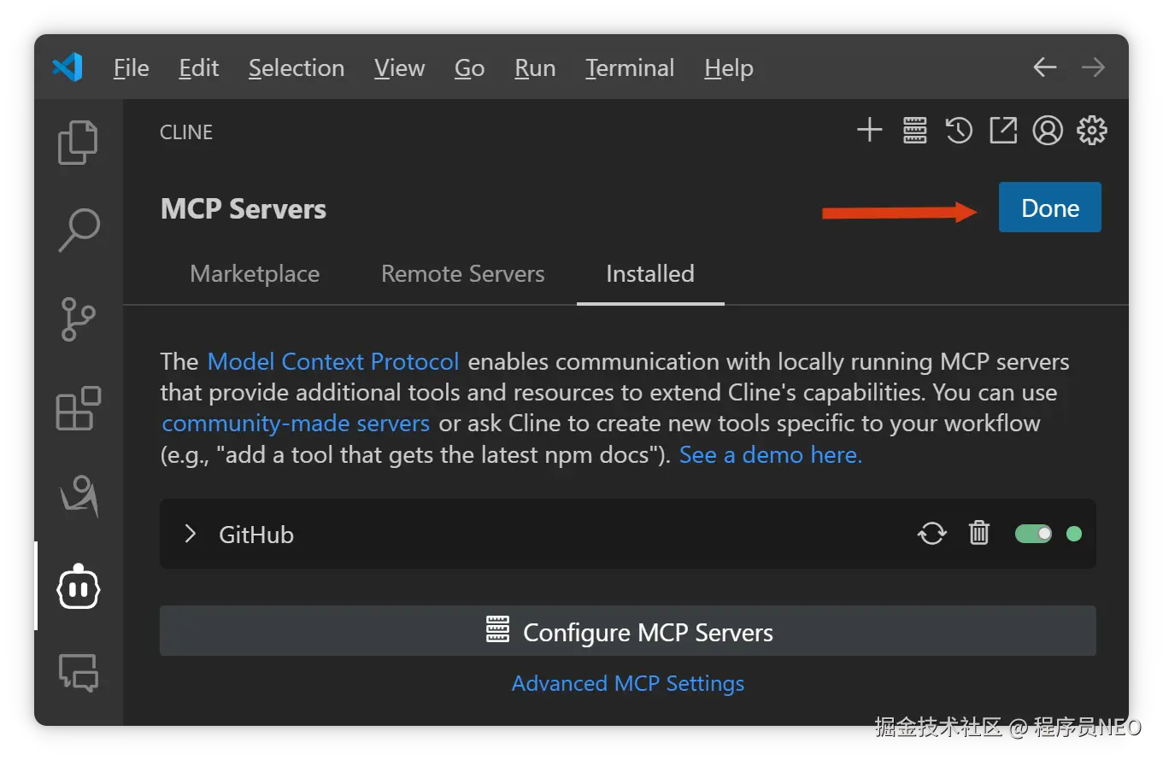Open the Terminal menu
1163x760 pixels.
(630, 68)
